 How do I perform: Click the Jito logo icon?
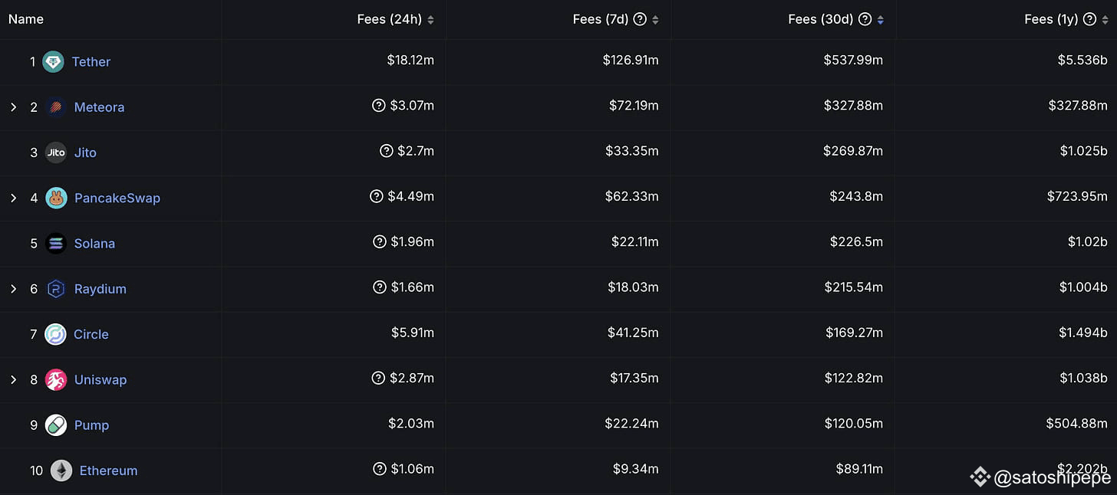(56, 152)
